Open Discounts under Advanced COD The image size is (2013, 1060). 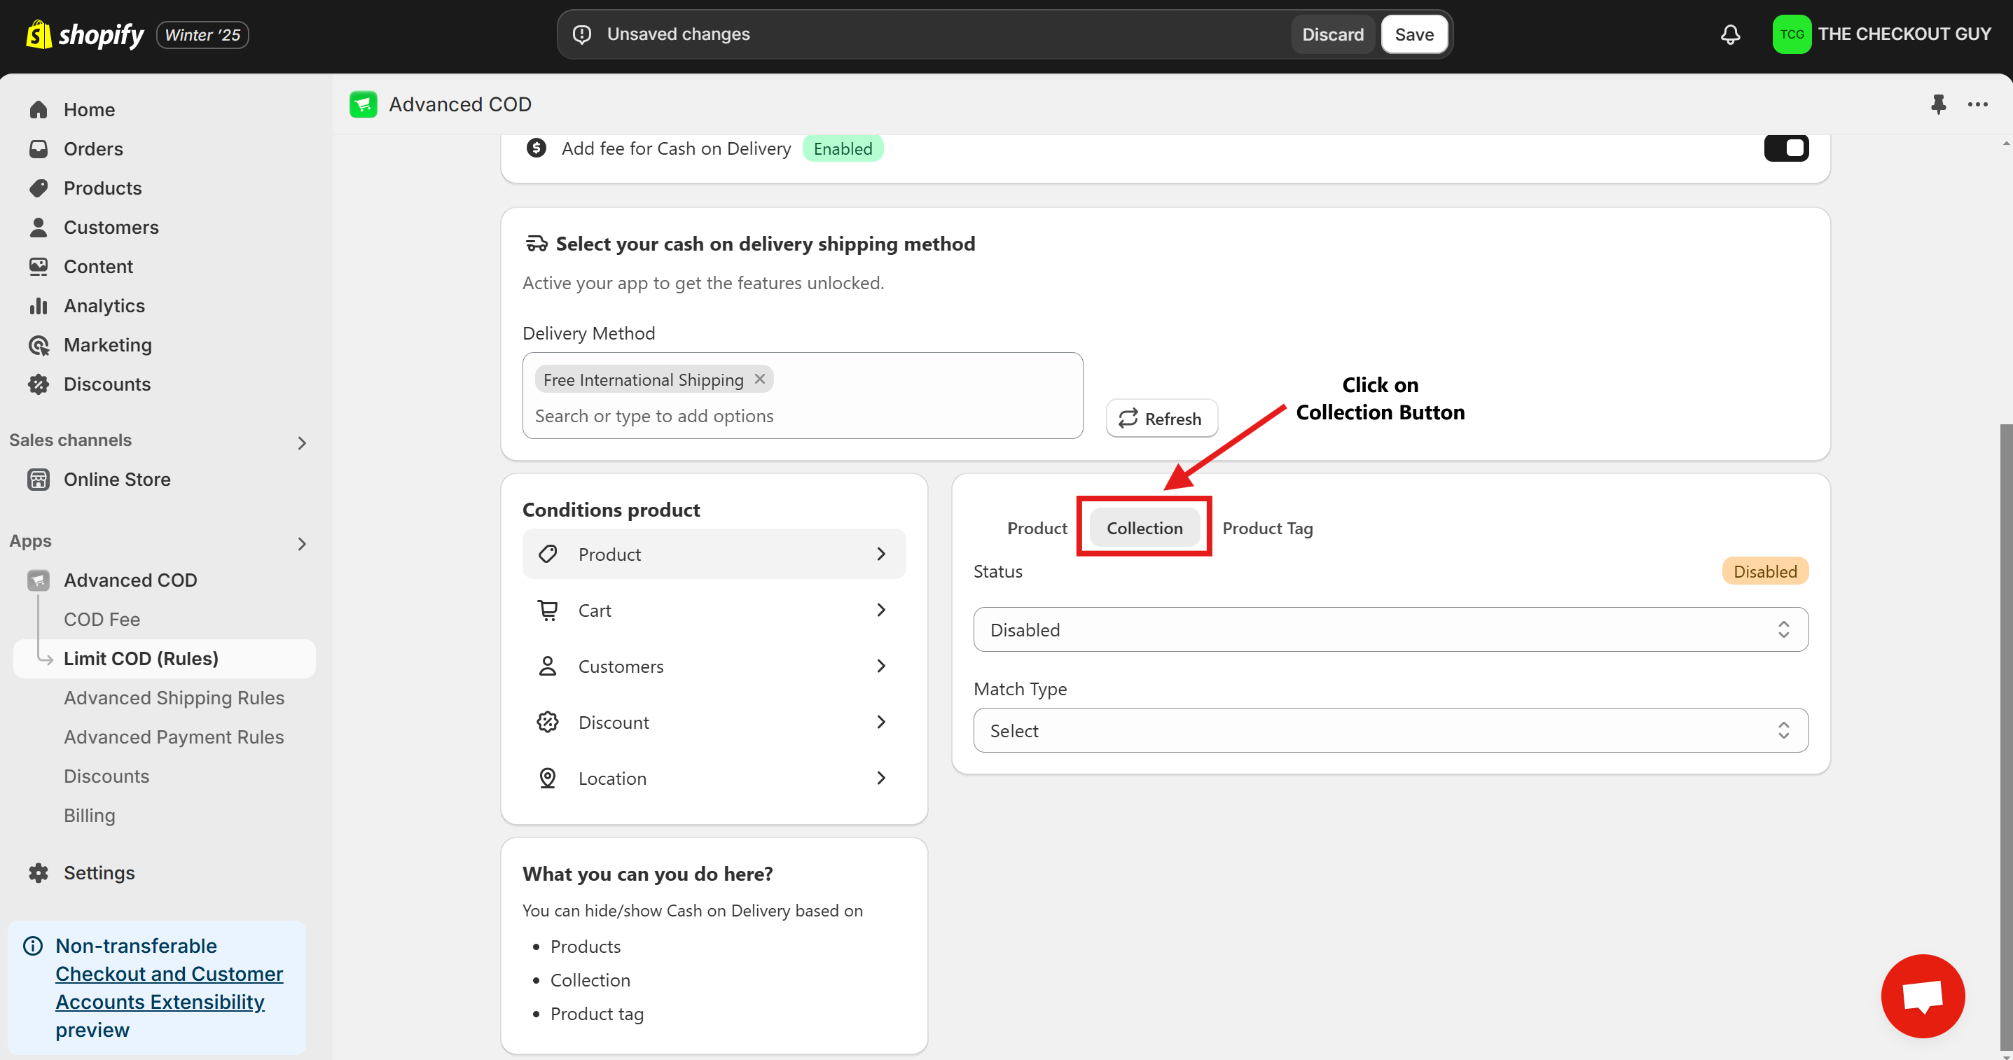(x=106, y=776)
